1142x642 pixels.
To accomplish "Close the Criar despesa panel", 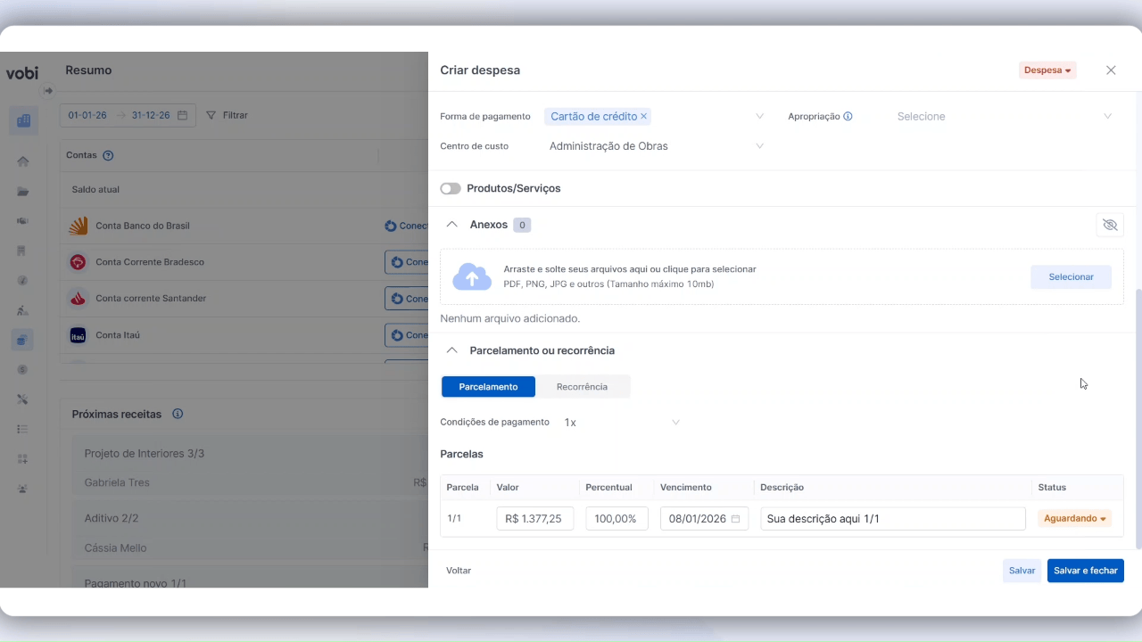I will tap(1111, 70).
